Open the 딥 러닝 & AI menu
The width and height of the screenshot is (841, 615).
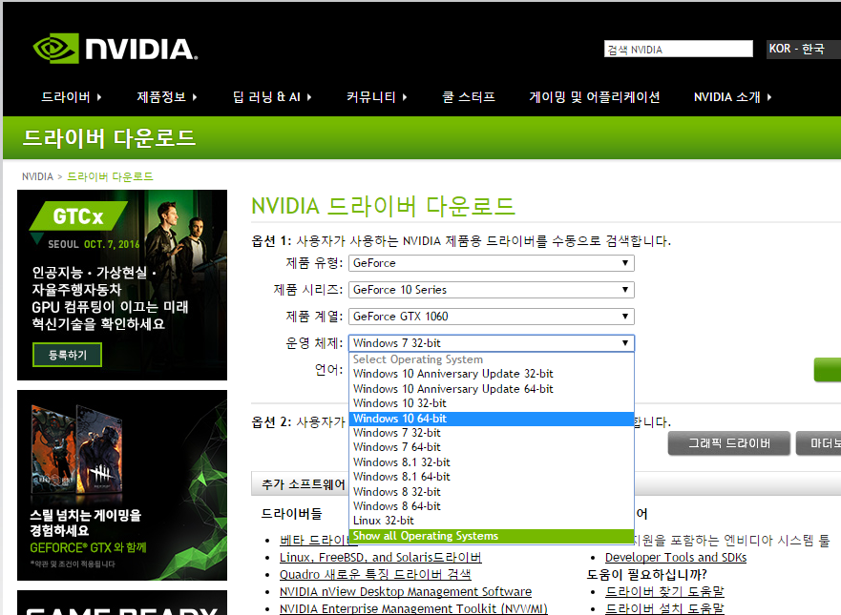pos(272,97)
